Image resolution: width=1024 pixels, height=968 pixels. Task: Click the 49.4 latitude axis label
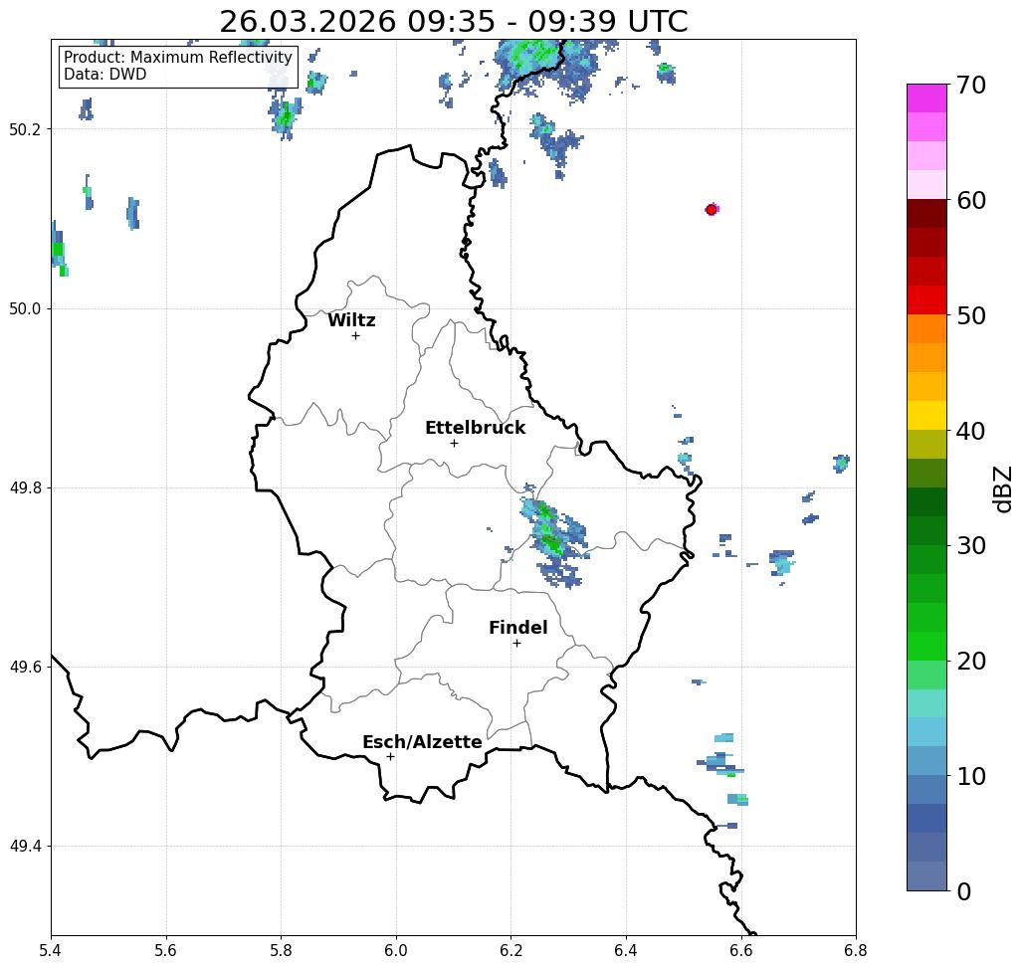coord(25,847)
